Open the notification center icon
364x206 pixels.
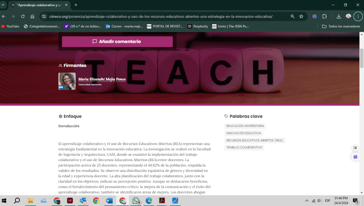tap(355, 201)
